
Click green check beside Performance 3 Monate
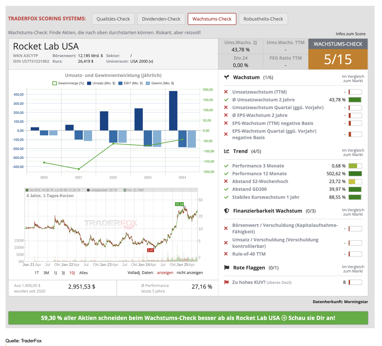[226, 166]
